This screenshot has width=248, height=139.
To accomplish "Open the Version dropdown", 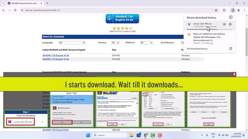I will tap(115, 42).
